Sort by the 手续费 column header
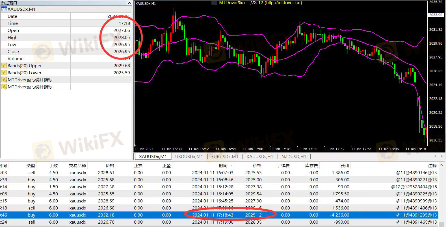The image size is (446, 227). point(283,166)
